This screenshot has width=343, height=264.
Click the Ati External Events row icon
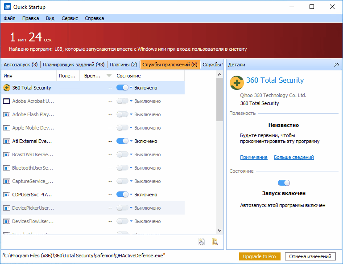click(7, 141)
